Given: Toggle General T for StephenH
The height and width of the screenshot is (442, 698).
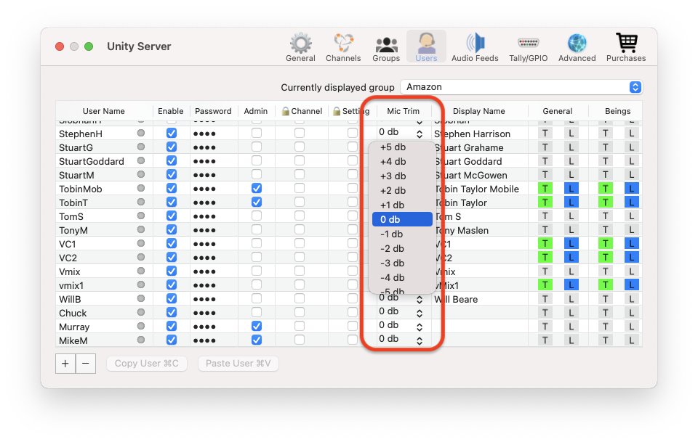Looking at the screenshot, I should [545, 134].
